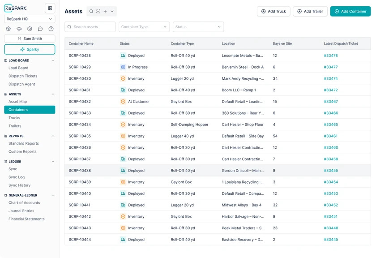This screenshot has height=258, width=376.
Task: Open dispatch ticket #33455
Action: 331,170
